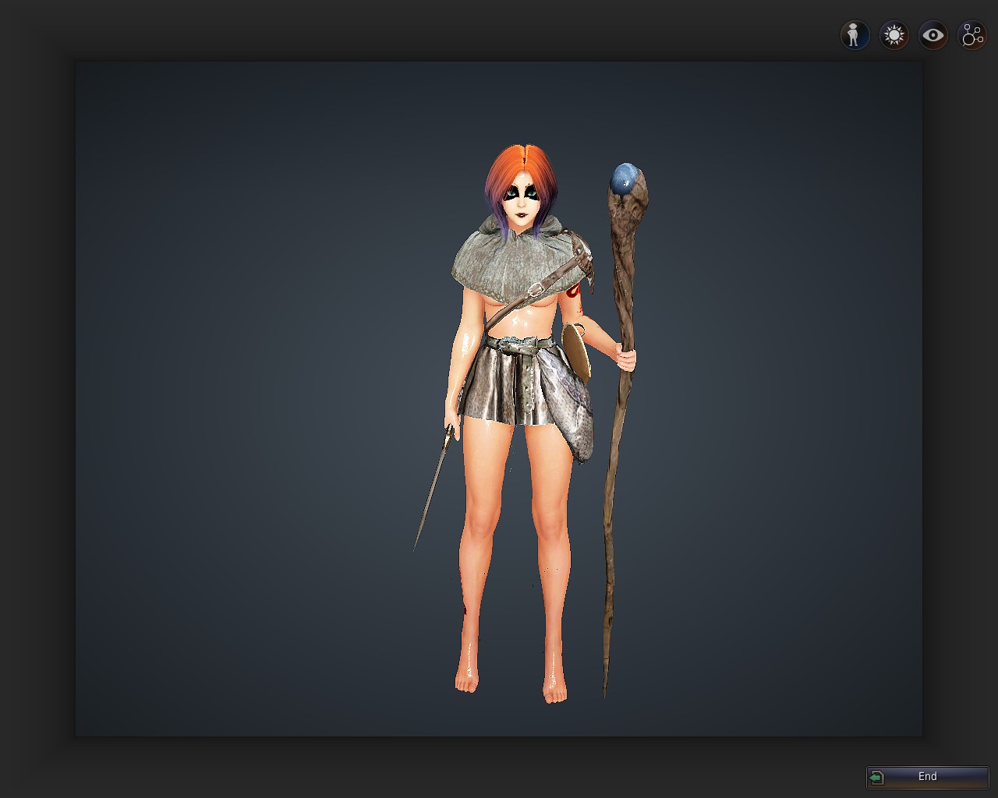Screen dimensions: 998x798
Task: Click the hand gripping the staff
Action: click(625, 358)
